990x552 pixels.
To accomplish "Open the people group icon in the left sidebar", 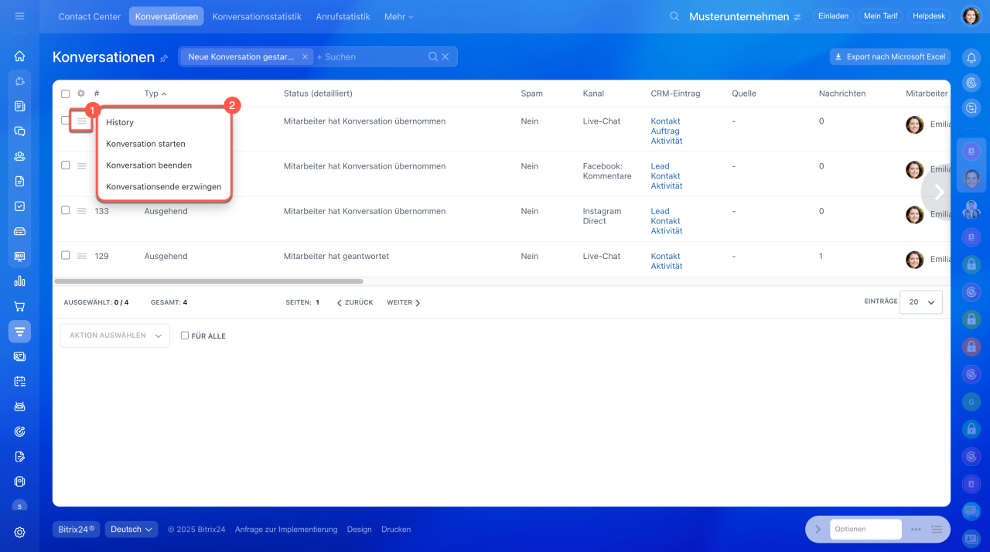I will click(x=19, y=156).
